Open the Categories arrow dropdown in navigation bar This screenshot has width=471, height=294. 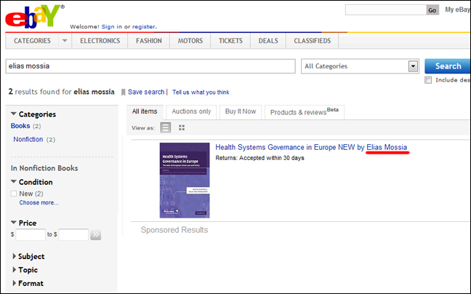64,41
